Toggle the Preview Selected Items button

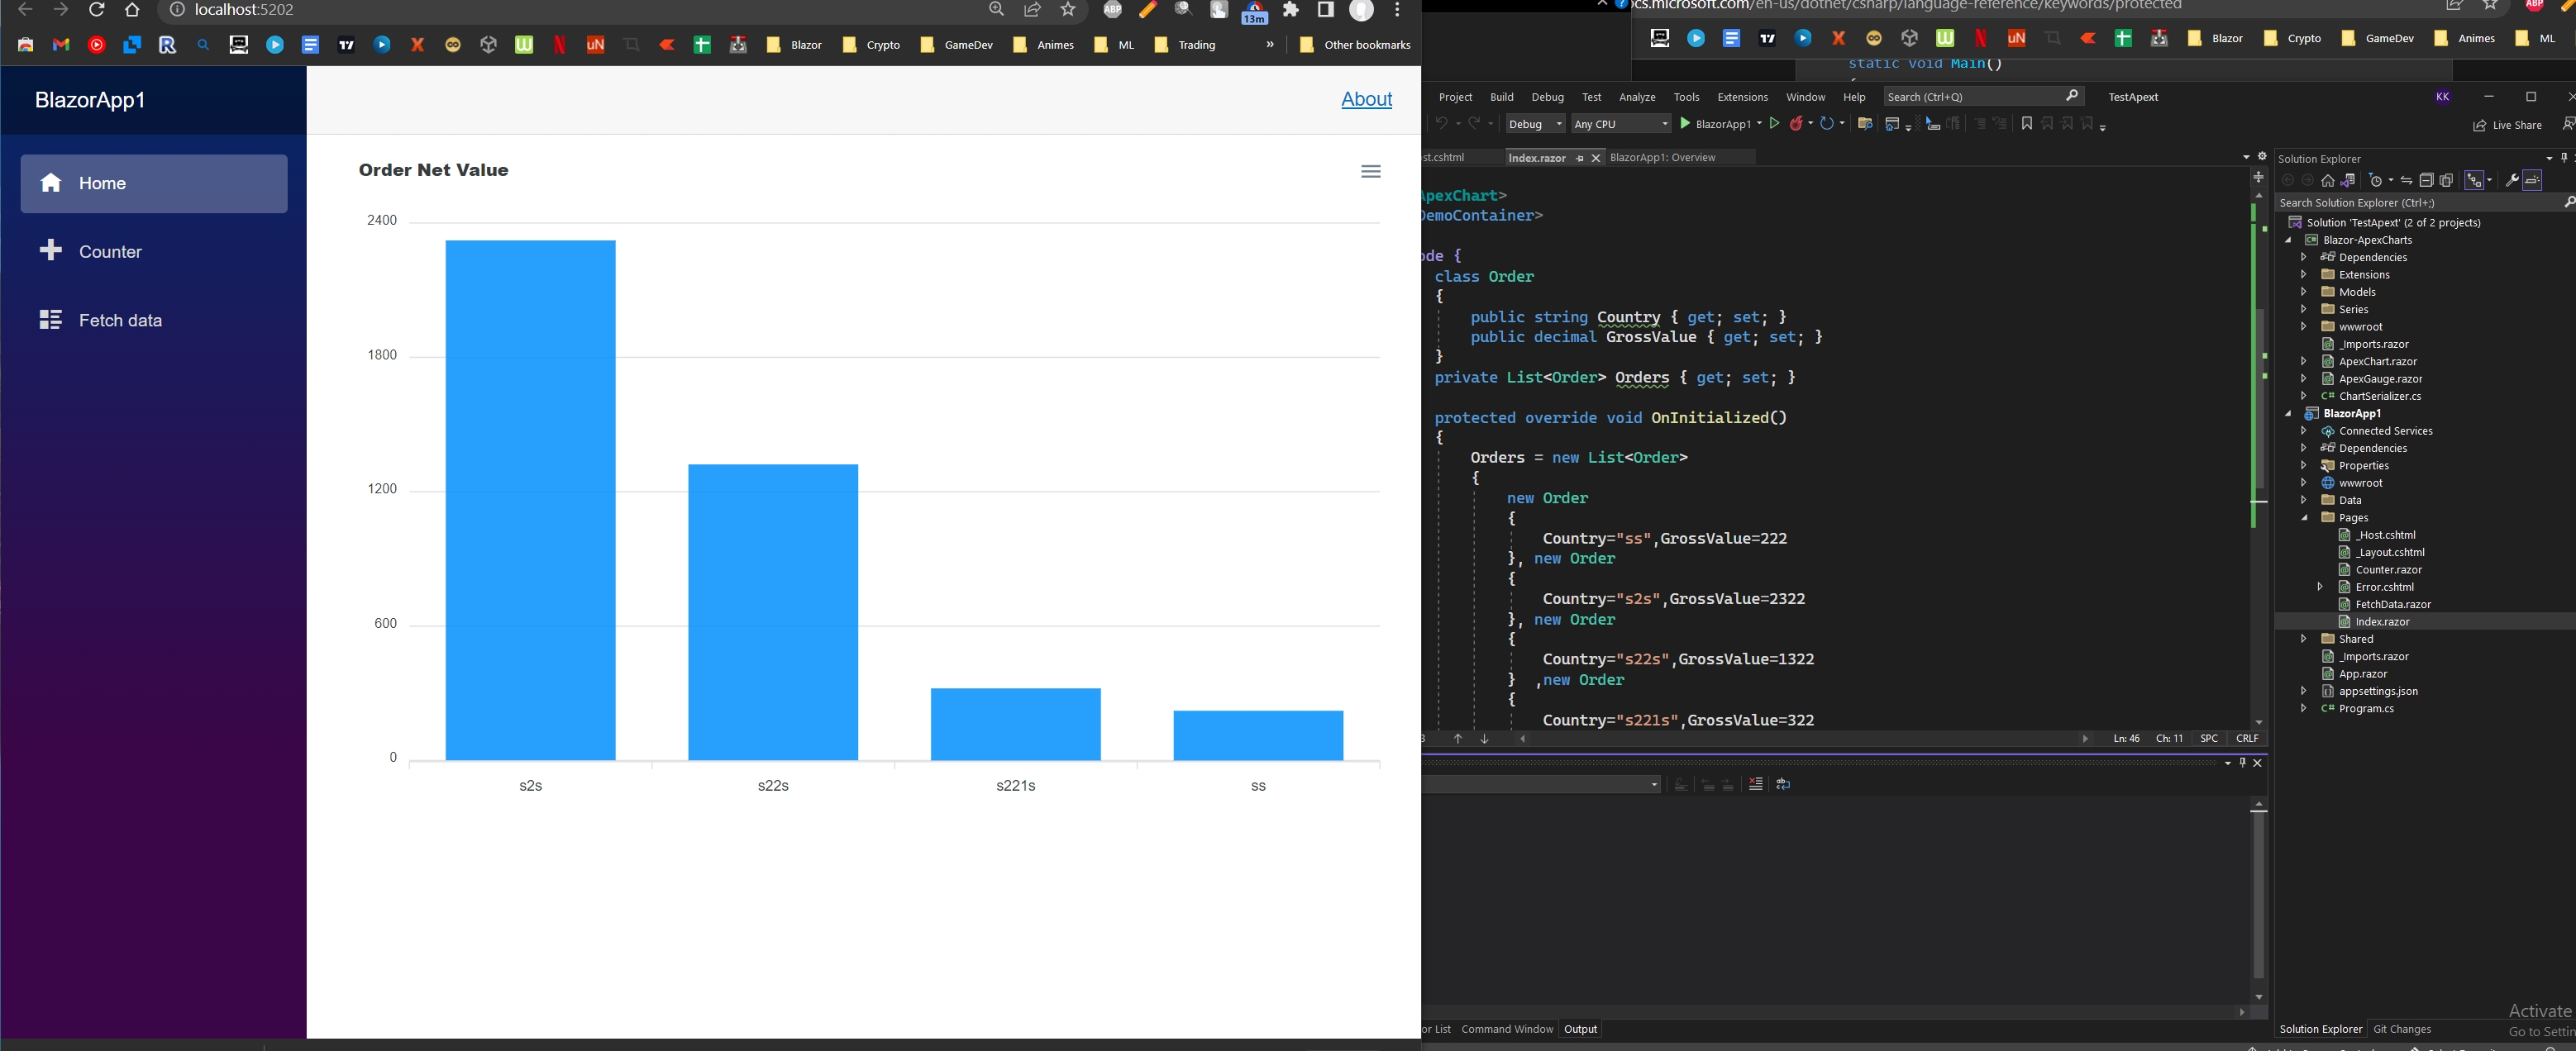2532,181
